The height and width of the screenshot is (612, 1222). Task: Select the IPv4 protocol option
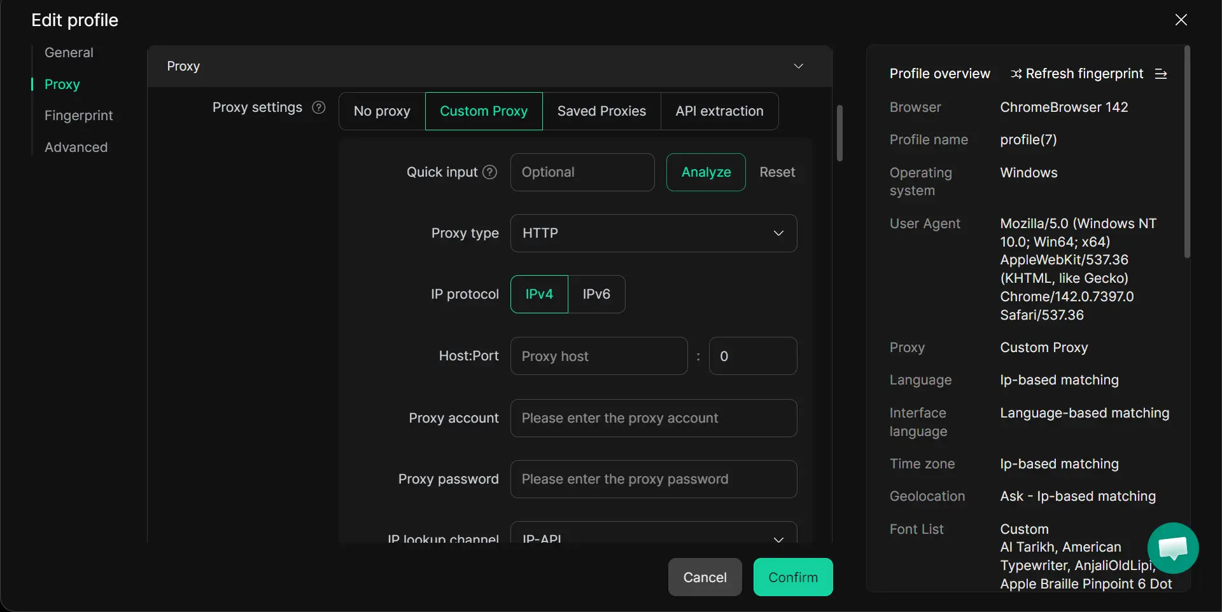tap(539, 294)
